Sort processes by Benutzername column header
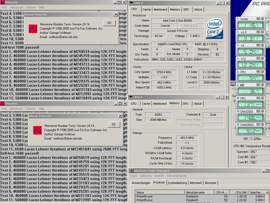Viewport: 270px width, 203px height. click(200, 192)
